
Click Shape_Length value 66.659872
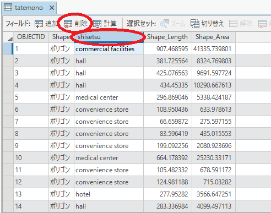167,122
